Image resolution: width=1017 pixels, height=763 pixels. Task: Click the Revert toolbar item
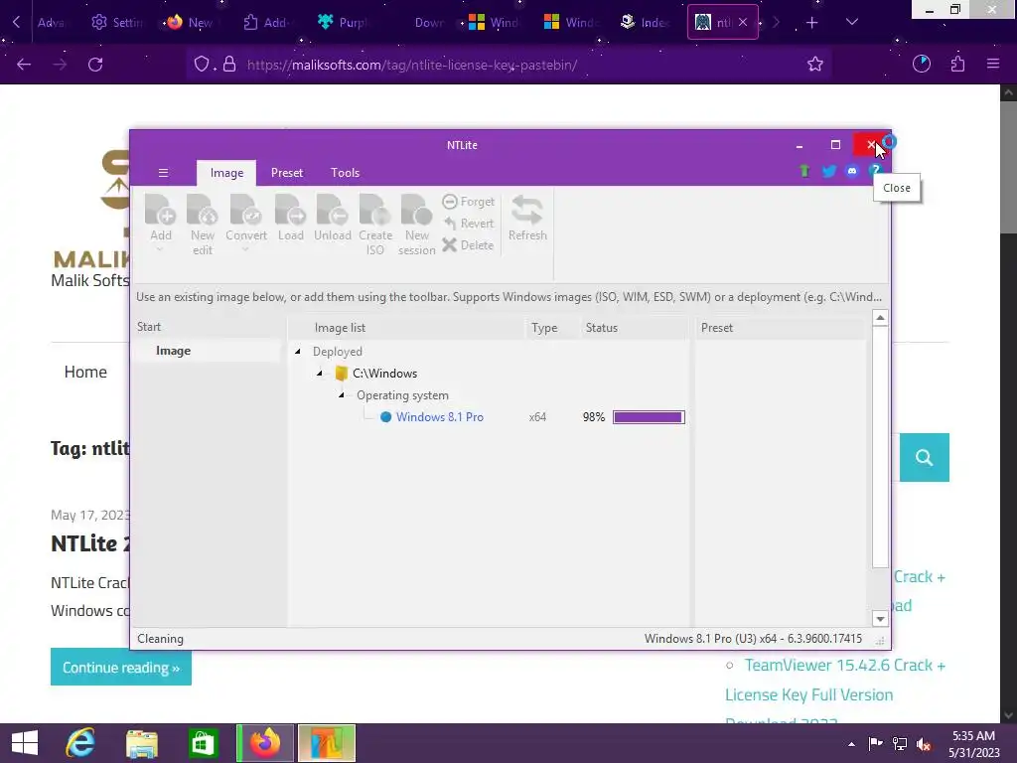pyautogui.click(x=469, y=224)
